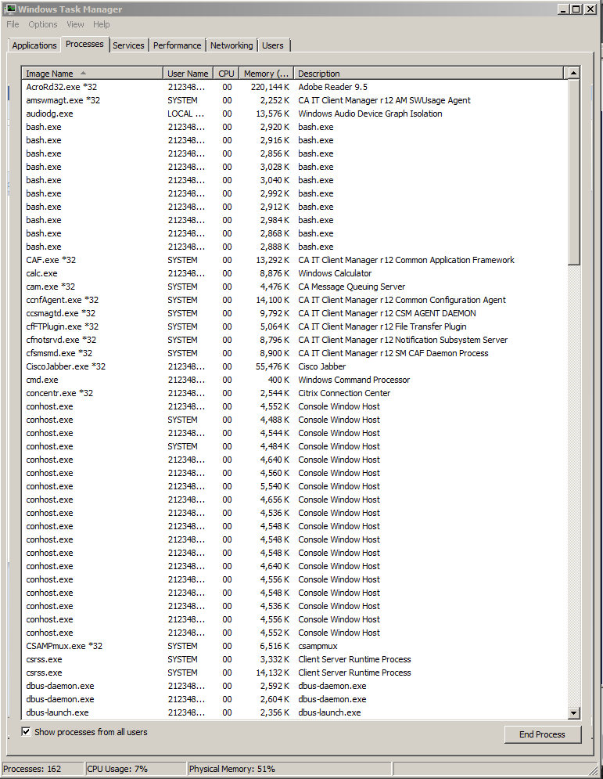Click the scrollbar up arrow
This screenshot has height=779, width=603.
point(574,73)
